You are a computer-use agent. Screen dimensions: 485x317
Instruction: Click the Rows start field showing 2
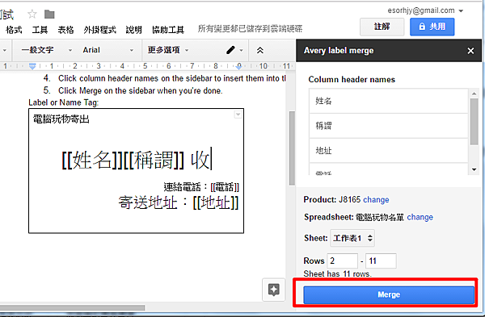pyautogui.click(x=343, y=261)
